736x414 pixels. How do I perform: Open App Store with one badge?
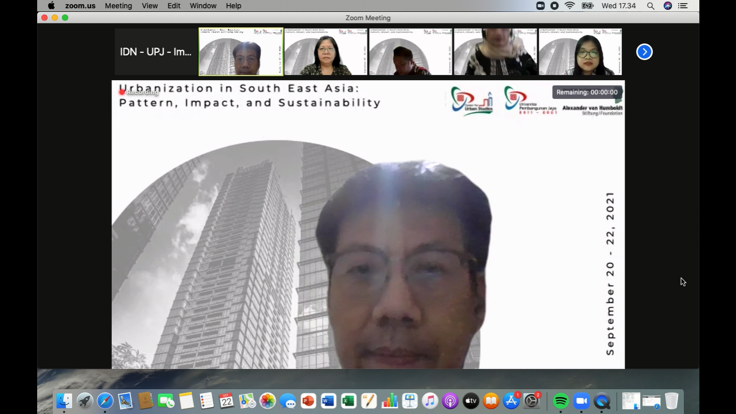coord(511,401)
